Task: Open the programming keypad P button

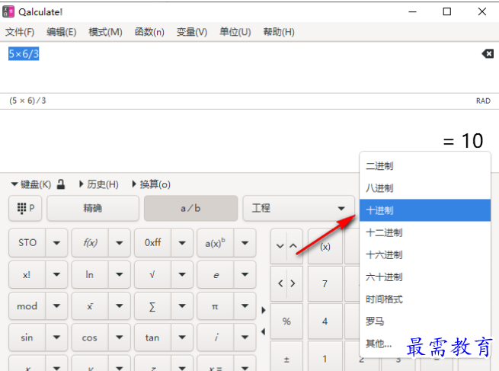Action: coord(25,209)
